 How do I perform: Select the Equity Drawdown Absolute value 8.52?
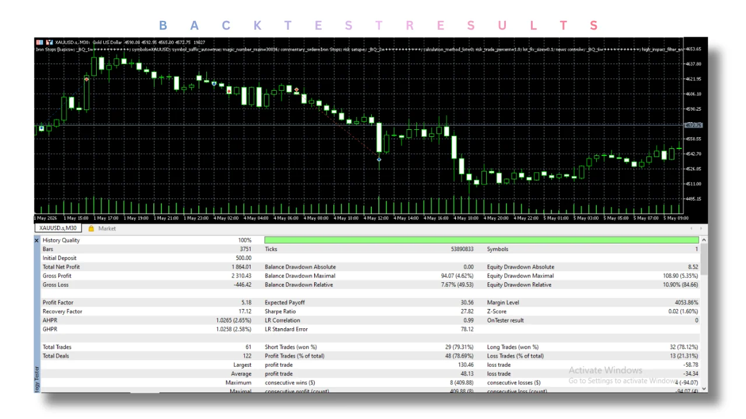point(692,267)
